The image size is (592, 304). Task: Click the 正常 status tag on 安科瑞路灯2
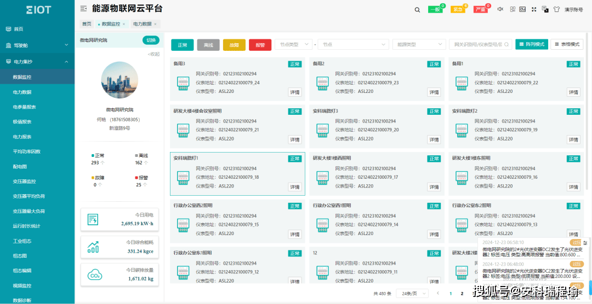[573, 112]
